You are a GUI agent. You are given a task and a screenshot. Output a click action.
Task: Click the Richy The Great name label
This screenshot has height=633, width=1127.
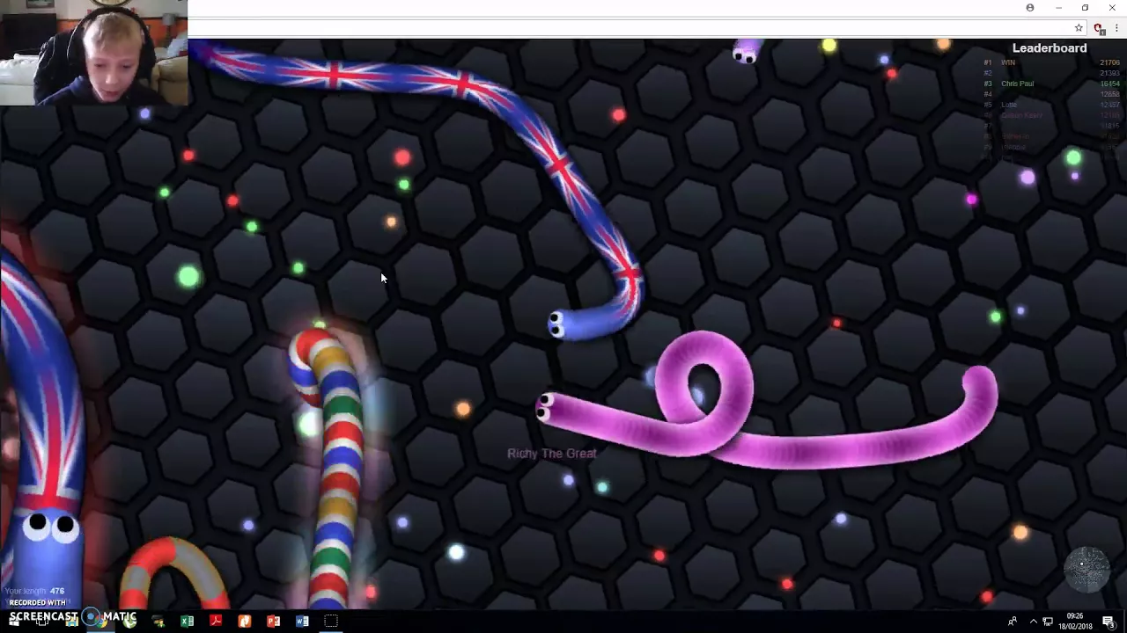[x=552, y=454]
